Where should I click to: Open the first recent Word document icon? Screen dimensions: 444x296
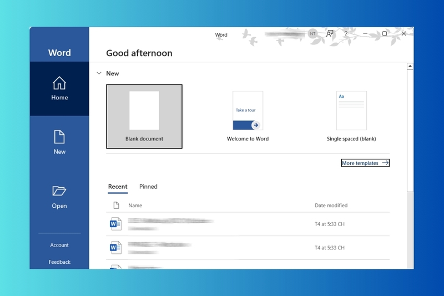pyautogui.click(x=115, y=224)
